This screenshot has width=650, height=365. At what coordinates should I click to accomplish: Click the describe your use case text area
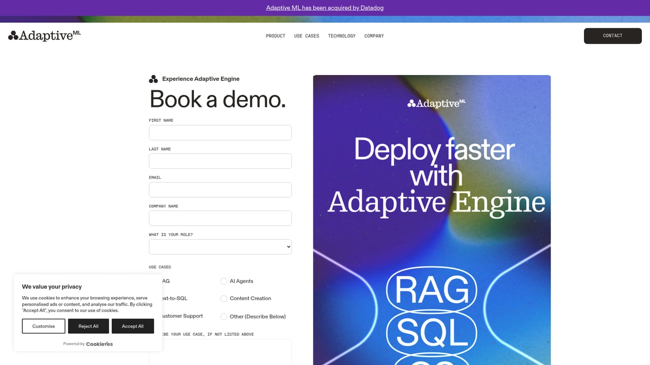[220, 352]
